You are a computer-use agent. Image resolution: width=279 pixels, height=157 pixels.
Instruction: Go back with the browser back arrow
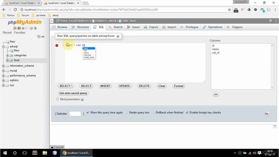click(4, 10)
